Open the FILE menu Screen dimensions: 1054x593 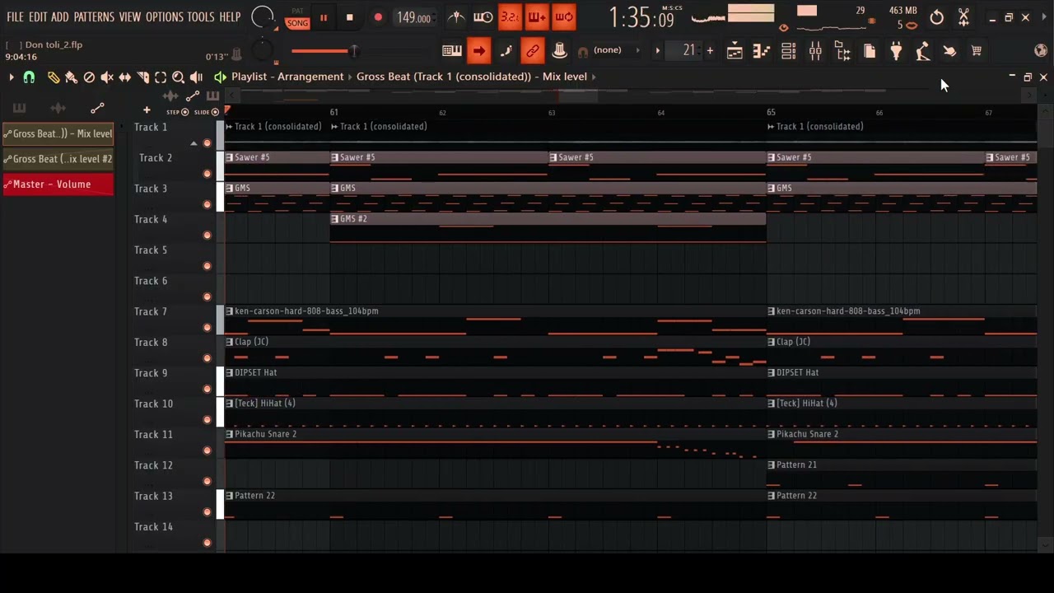15,17
